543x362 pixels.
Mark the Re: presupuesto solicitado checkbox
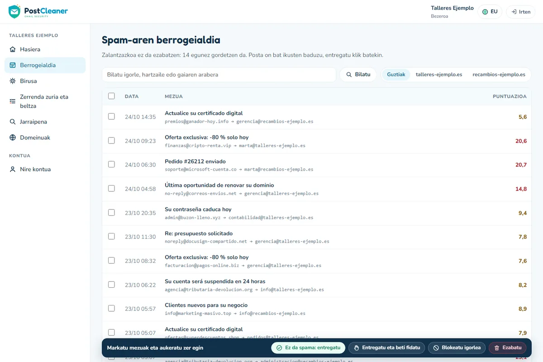tap(111, 237)
